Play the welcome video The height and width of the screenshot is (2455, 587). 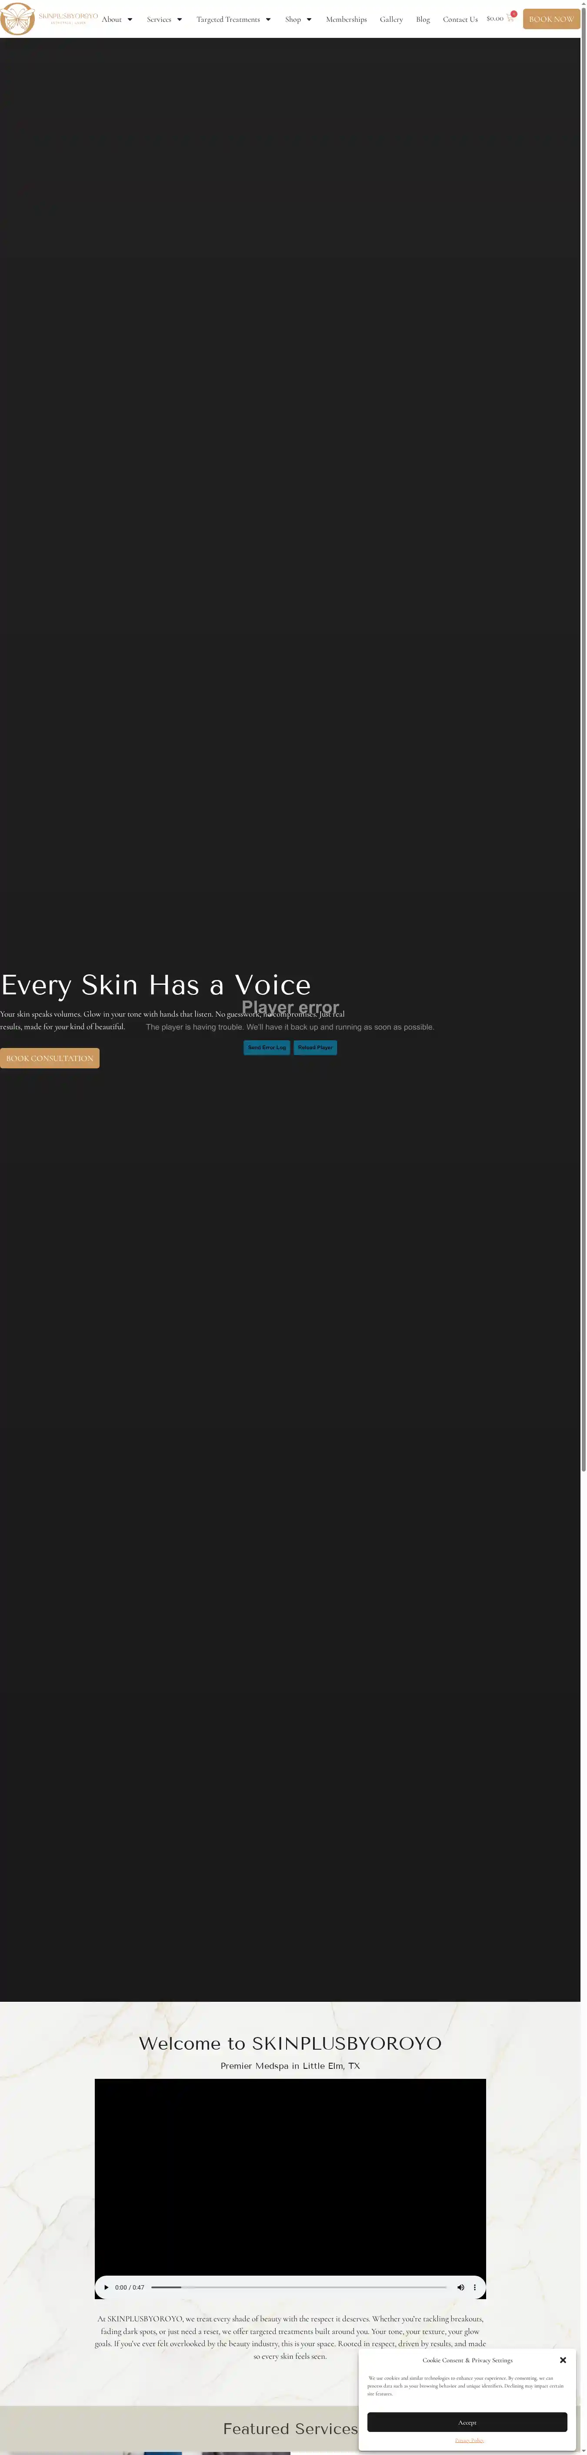click(x=106, y=2287)
